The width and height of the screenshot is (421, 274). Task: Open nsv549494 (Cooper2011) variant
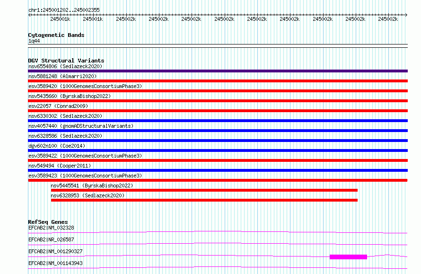pyautogui.click(x=60, y=166)
